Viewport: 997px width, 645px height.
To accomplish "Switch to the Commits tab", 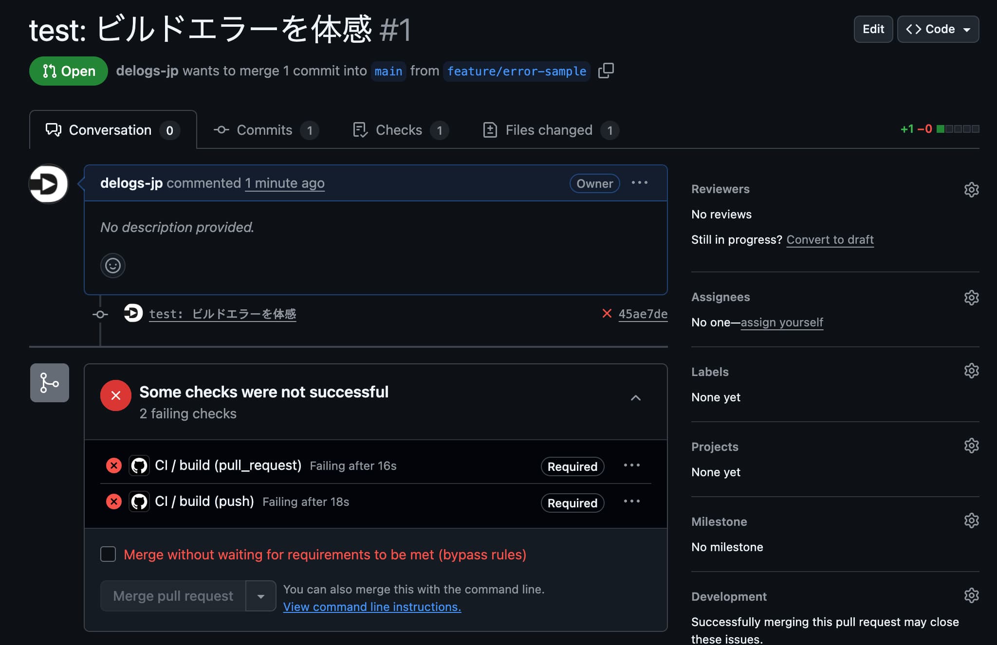I will [266, 130].
